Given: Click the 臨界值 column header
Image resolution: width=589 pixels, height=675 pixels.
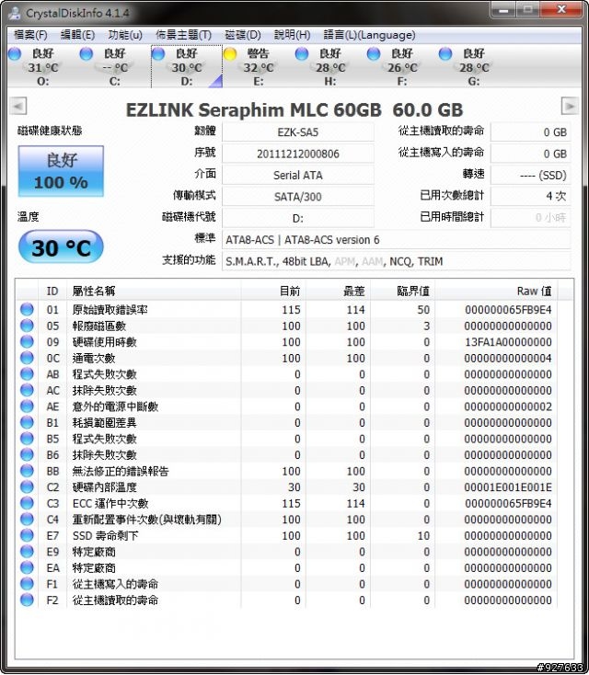Looking at the screenshot, I should coord(403,291).
